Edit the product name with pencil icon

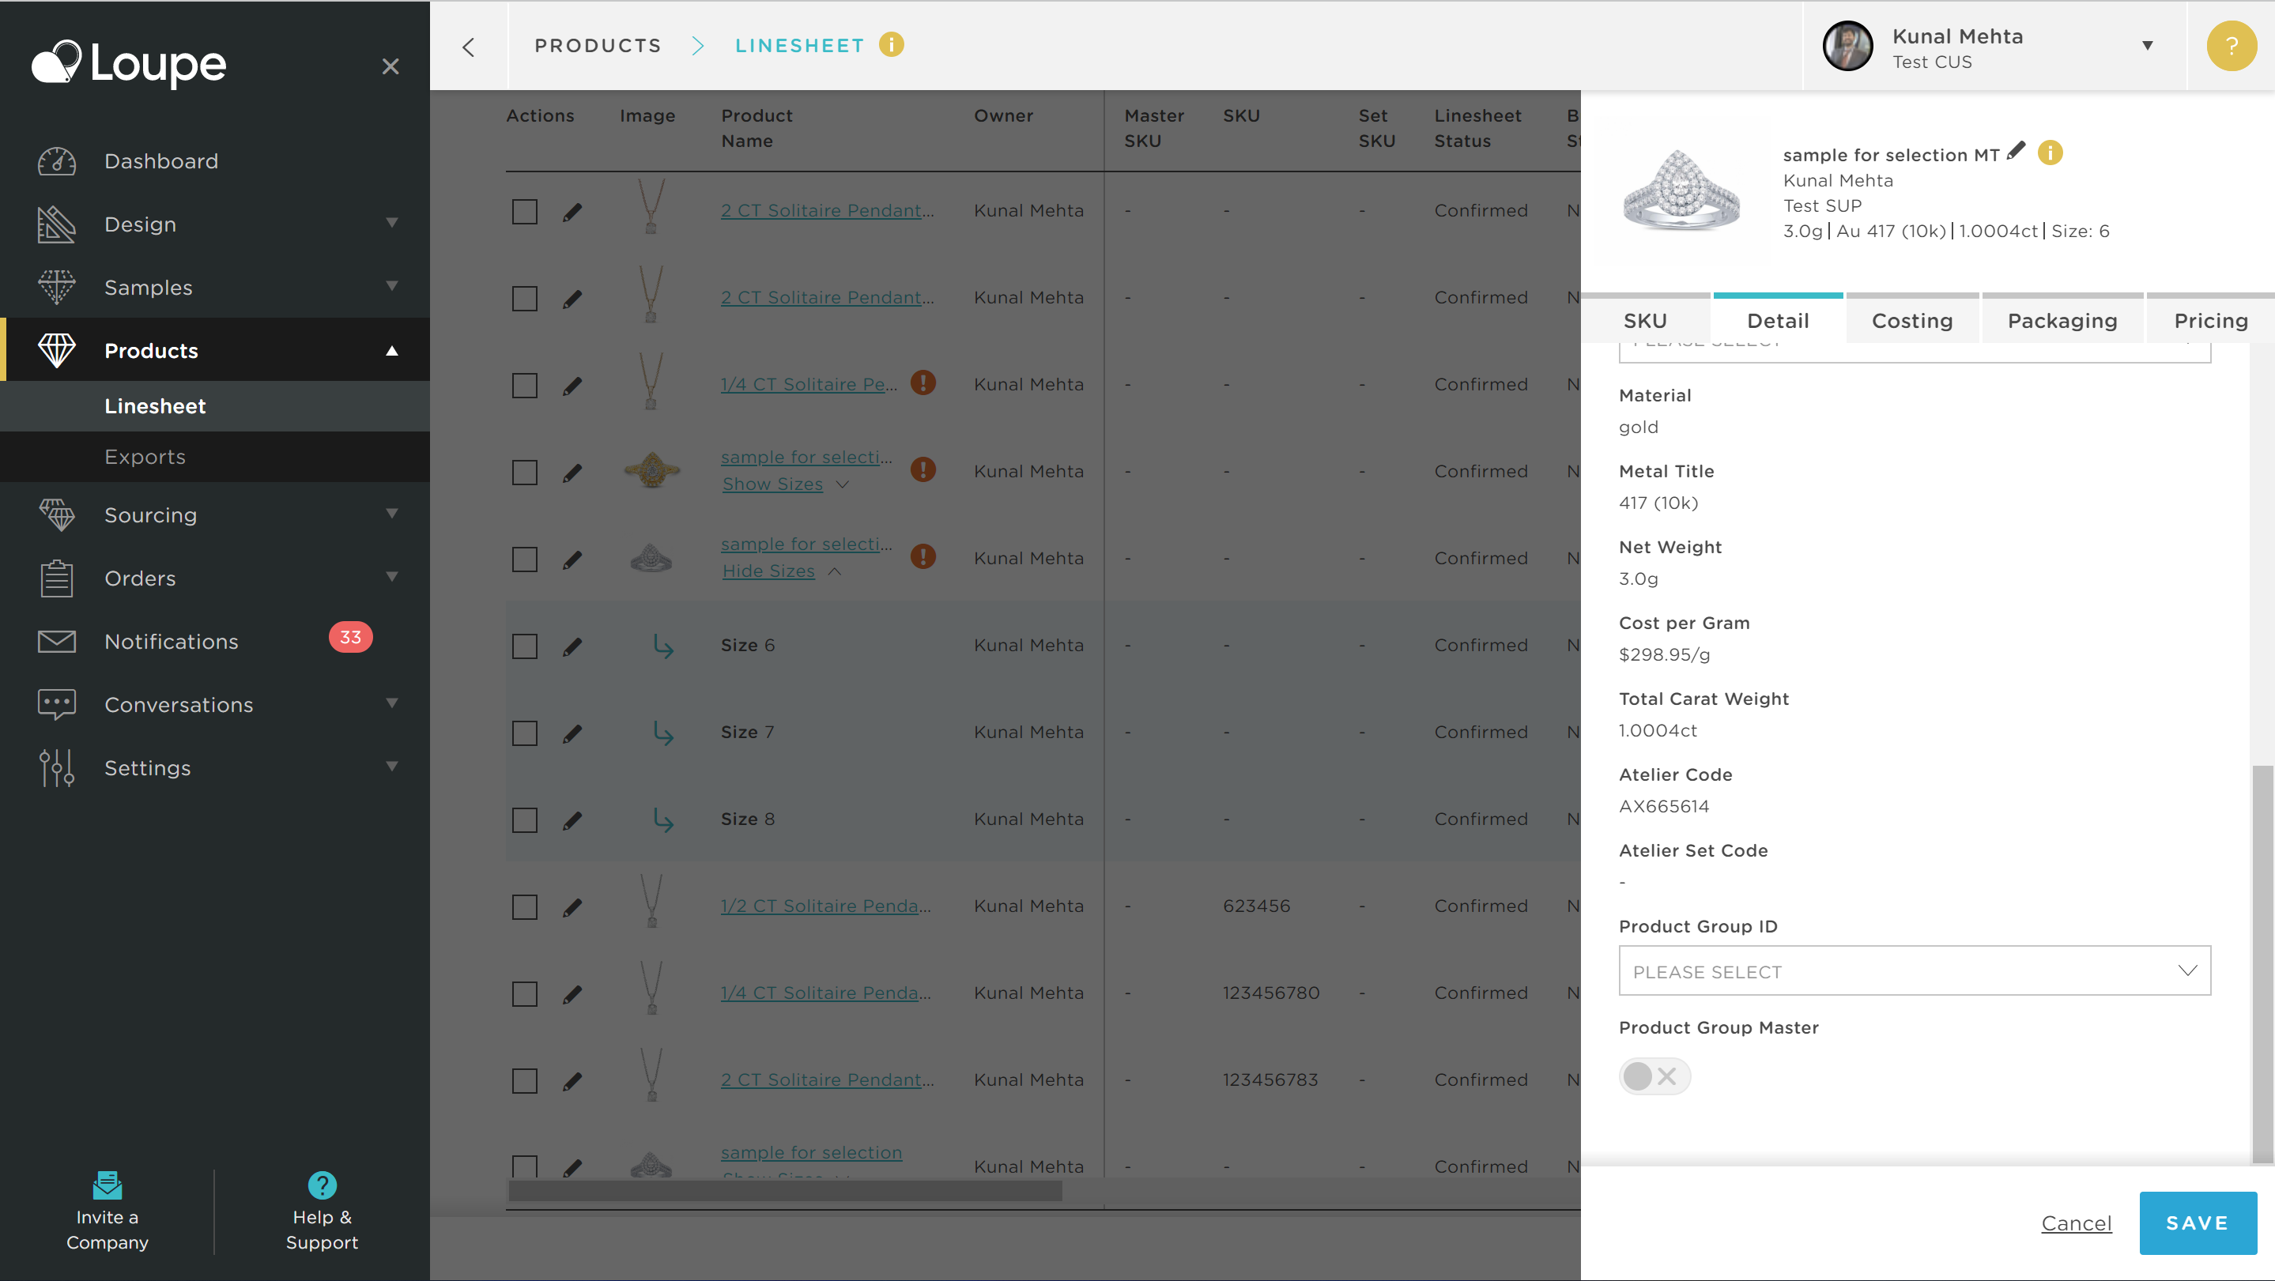pos(2016,152)
